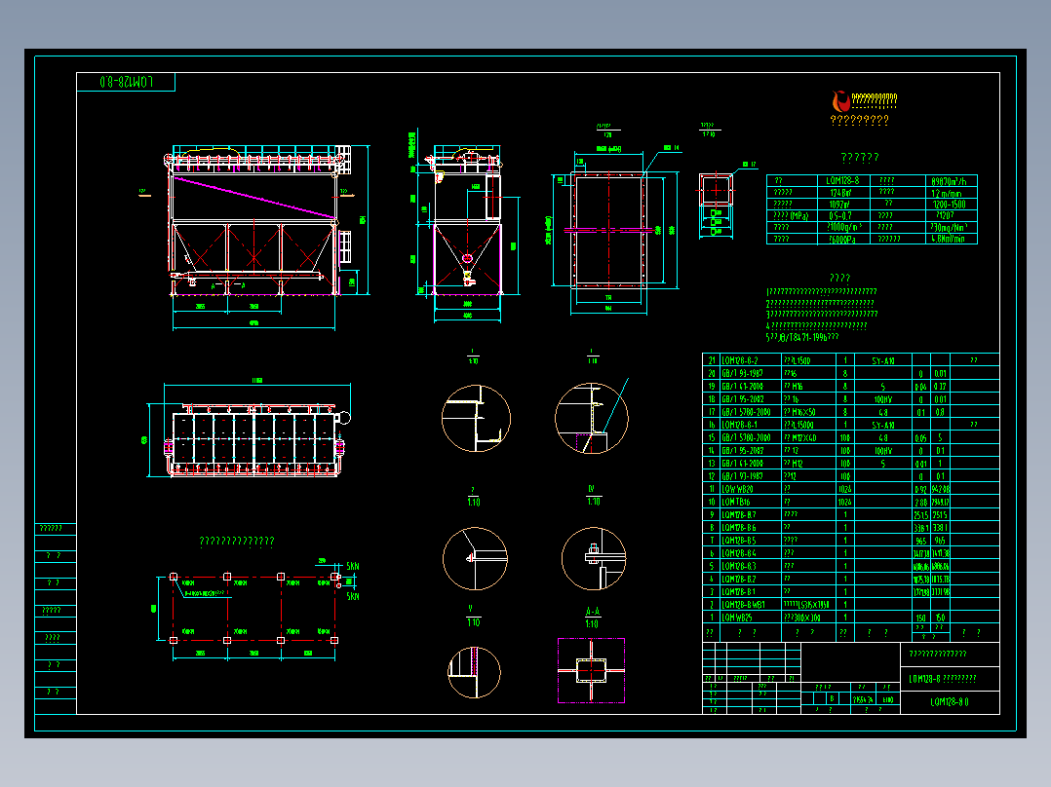The image size is (1051, 787).
Task: Click the detail circle labeled IV
Action: point(593,559)
